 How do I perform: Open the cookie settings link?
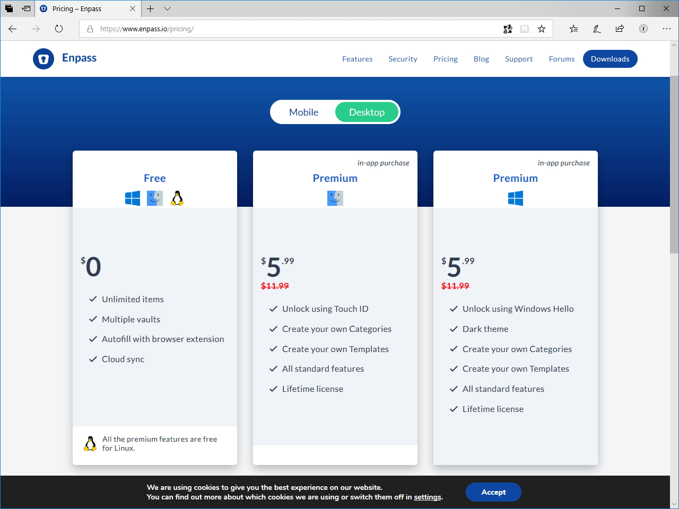[x=428, y=497]
